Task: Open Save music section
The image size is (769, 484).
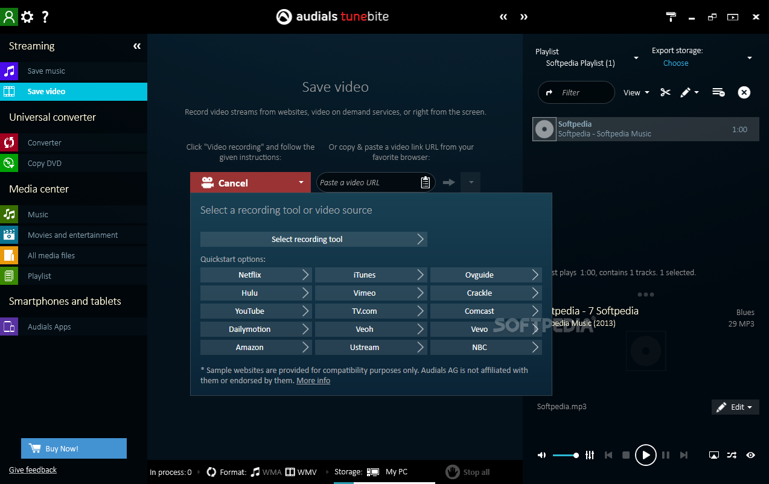Action: (x=74, y=71)
